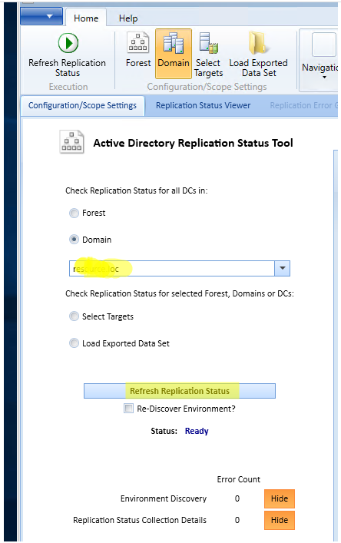Viewport: 341px width, 543px height.
Task: Open the Replication Error tab
Action: (x=303, y=105)
